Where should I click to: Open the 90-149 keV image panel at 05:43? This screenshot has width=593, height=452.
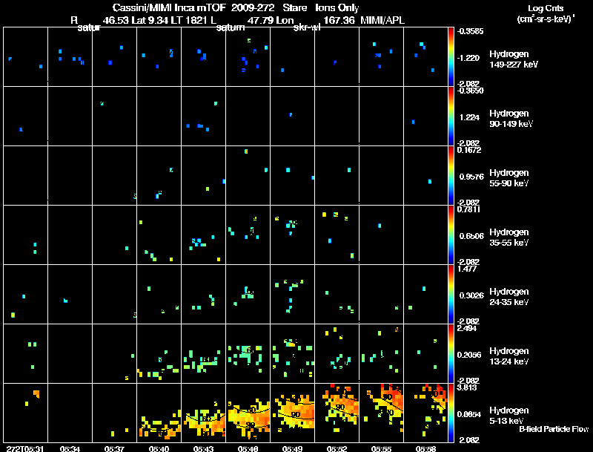(203, 116)
